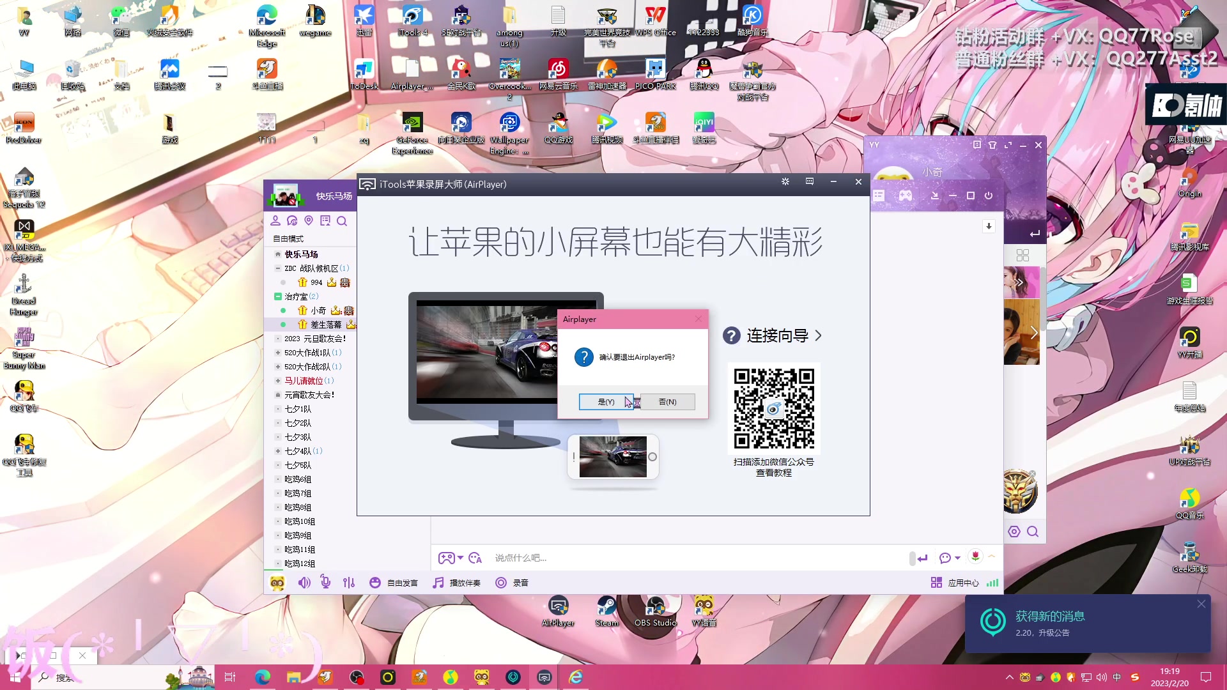Open the 获得新的消息 notification popup
1227x690 pixels.
(1088, 624)
